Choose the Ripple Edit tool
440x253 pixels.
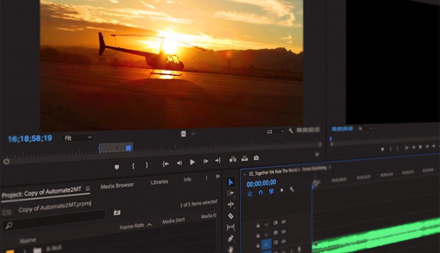(x=231, y=205)
